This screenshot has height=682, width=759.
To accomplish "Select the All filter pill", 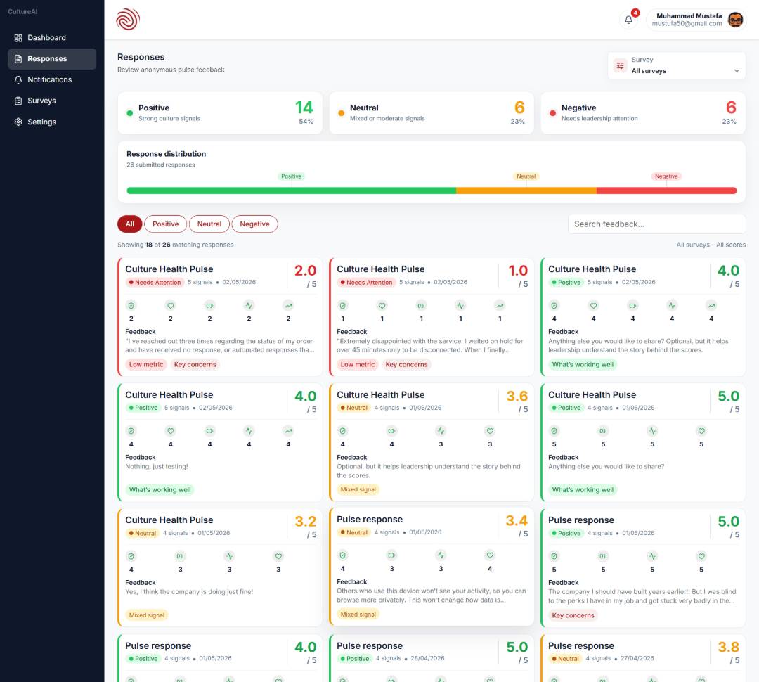I will tap(130, 224).
